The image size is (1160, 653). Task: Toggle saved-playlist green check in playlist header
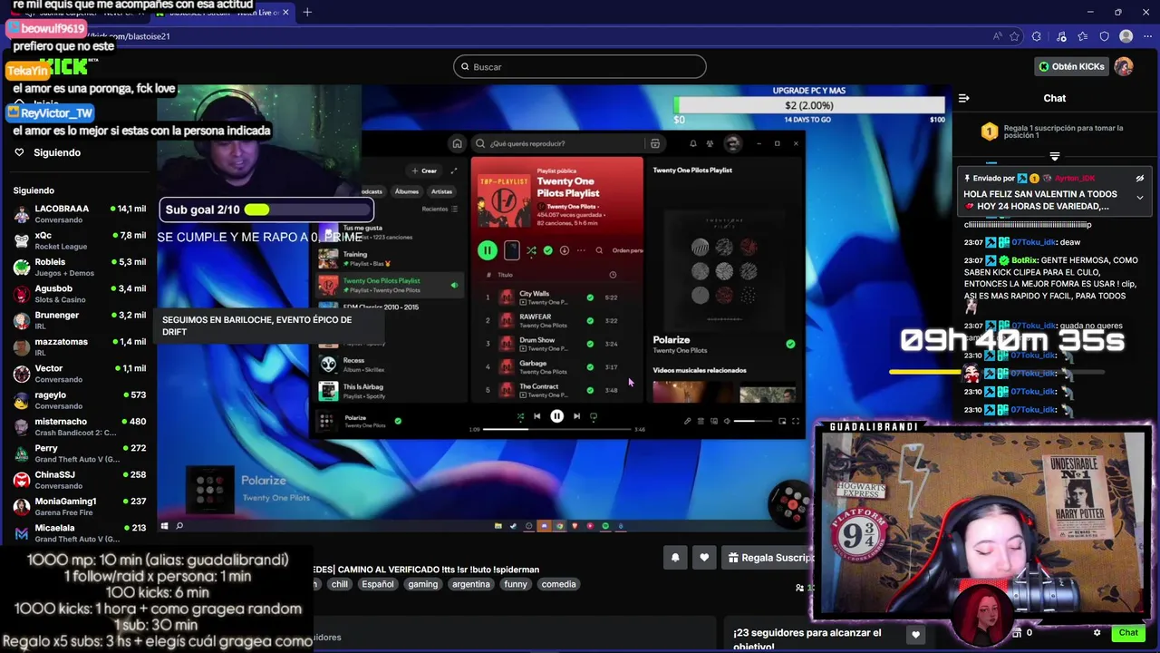(547, 250)
